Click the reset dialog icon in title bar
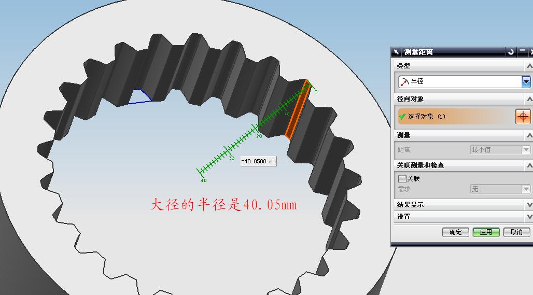This screenshot has height=295, width=533. [511, 52]
